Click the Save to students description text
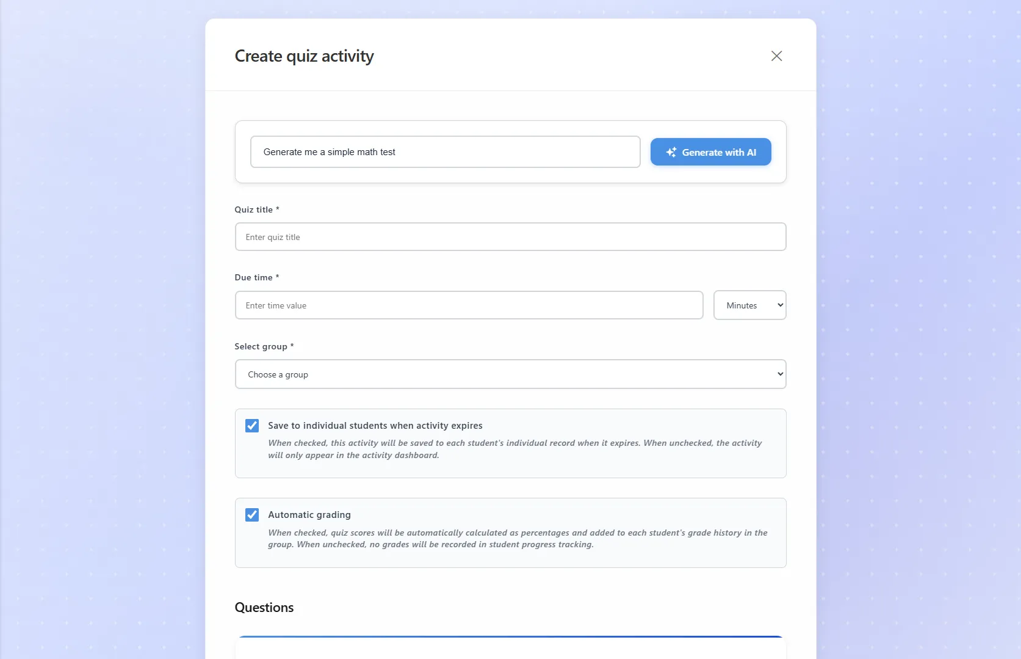 (x=515, y=449)
